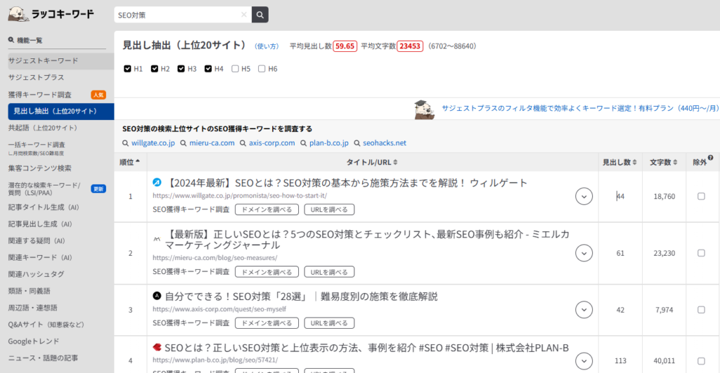
Task: Click the professor otter banner icon
Action: click(x=423, y=110)
